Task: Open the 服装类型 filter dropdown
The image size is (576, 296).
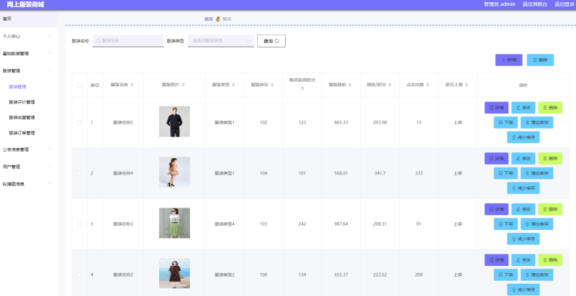Action: click(x=220, y=41)
